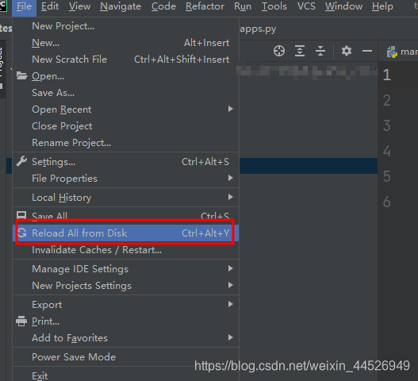Open the Window menu
Screen dimensions: 418x381
click(x=343, y=6)
